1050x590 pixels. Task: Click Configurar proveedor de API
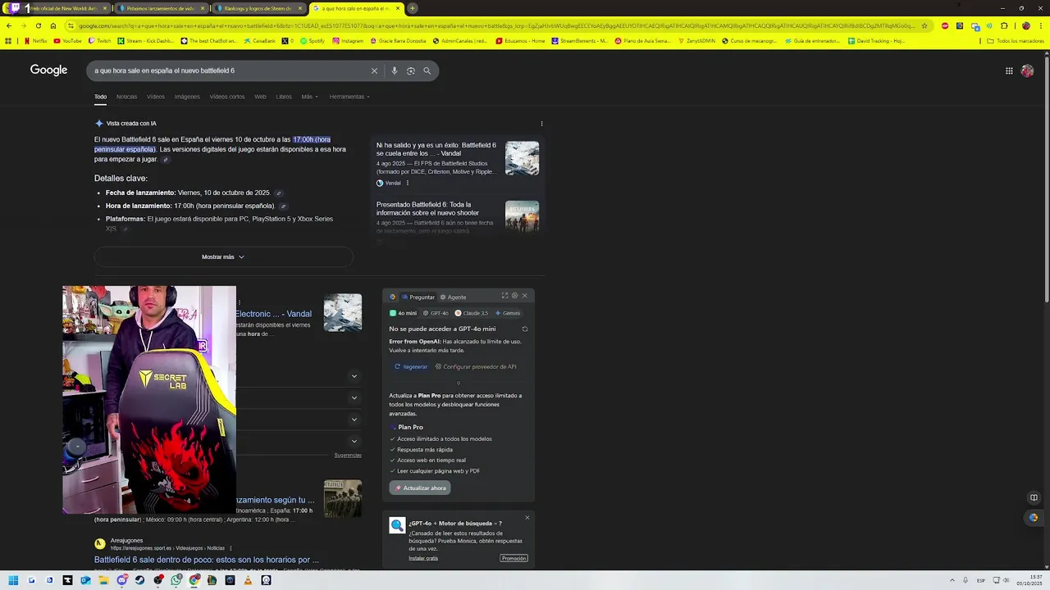tap(476, 366)
